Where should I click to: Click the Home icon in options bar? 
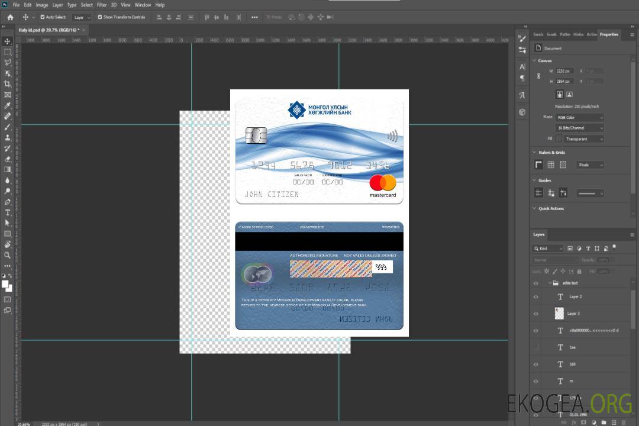tap(10, 17)
